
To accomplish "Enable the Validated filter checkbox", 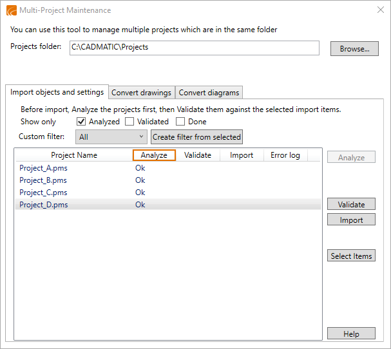I will click(x=129, y=121).
